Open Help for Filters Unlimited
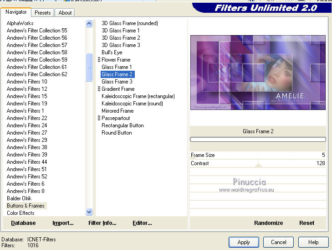The height and width of the screenshot is (250, 332). pyautogui.click(x=313, y=242)
